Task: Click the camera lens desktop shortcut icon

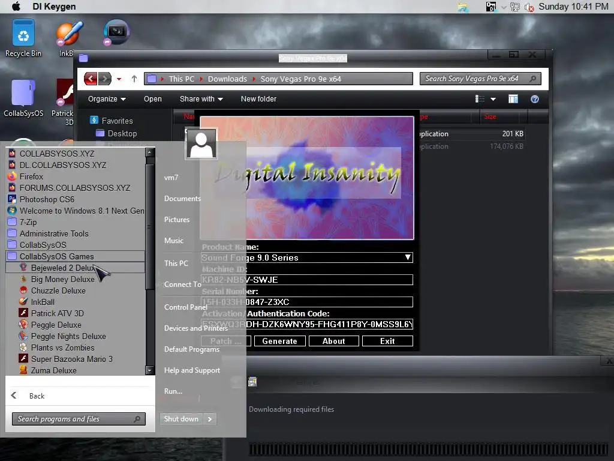Action: pyautogui.click(x=116, y=32)
